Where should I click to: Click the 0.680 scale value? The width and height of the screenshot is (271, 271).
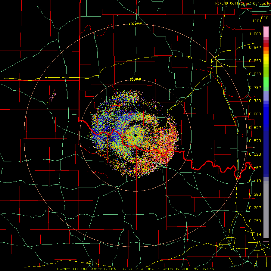tap(255, 114)
